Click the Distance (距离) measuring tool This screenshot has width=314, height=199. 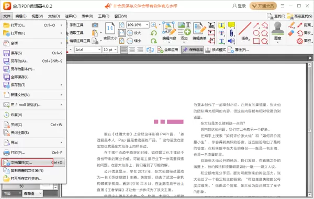click(305, 25)
